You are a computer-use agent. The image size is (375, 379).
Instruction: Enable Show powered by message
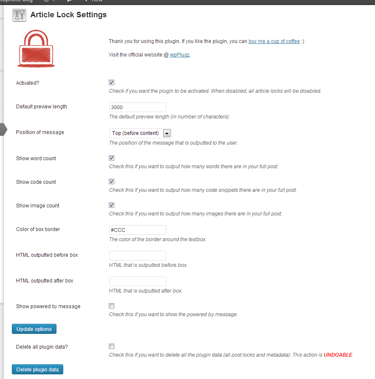pos(111,306)
